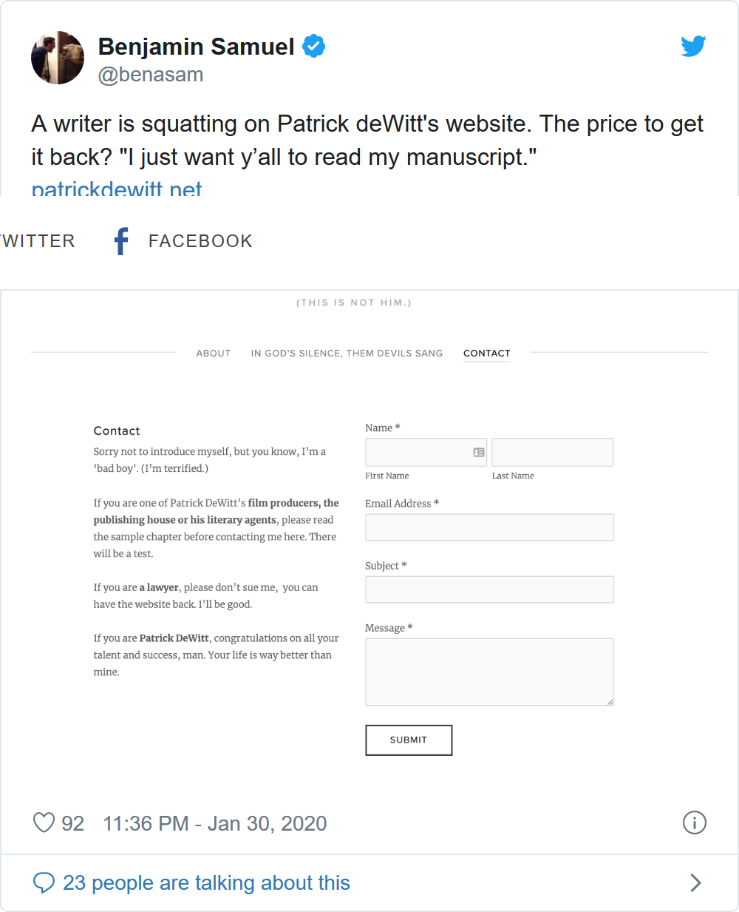Like the tweet with heart icon
This screenshot has width=739, height=912.
44,823
